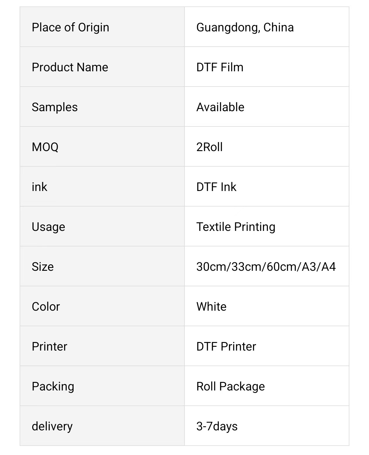Click the 'DTF Printer' value cell
The height and width of the screenshot is (455, 369).
[x=226, y=346]
